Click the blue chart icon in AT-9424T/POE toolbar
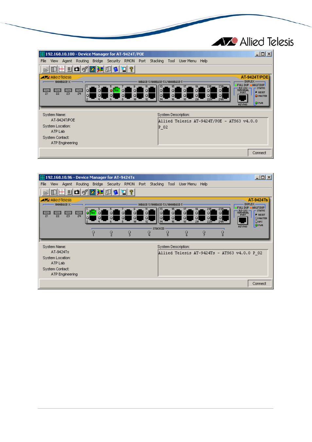This screenshot has width=312, height=442. click(93, 69)
